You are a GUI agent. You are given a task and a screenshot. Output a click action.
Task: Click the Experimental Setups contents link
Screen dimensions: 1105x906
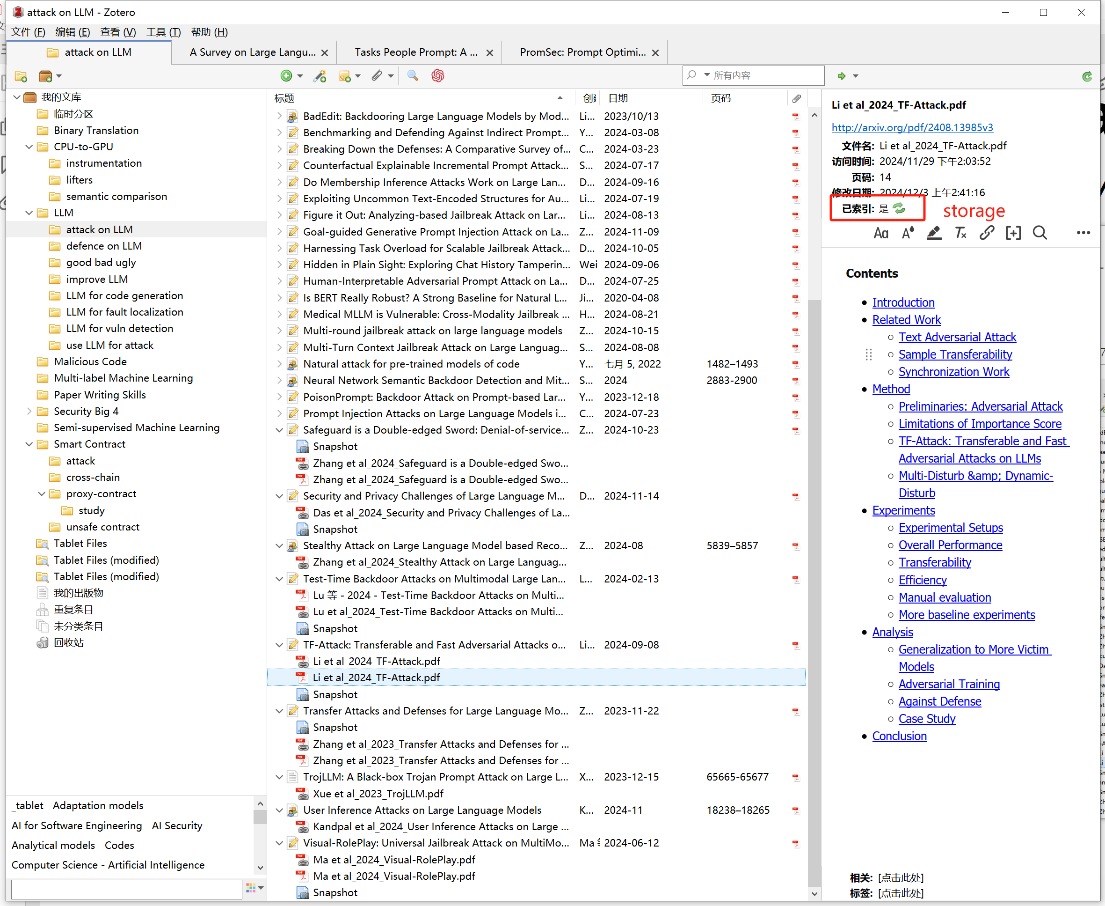950,528
